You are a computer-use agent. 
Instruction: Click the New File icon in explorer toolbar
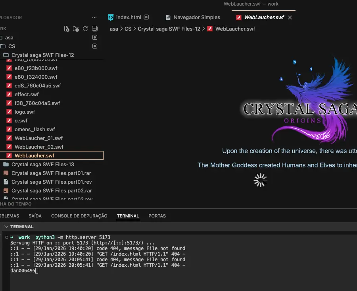point(67,29)
